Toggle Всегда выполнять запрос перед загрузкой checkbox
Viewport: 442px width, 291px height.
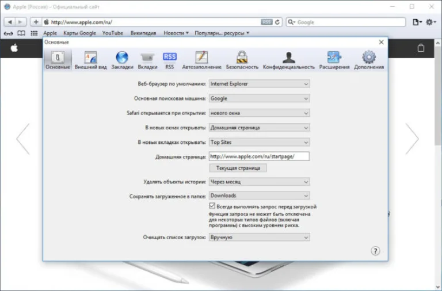[212, 206]
